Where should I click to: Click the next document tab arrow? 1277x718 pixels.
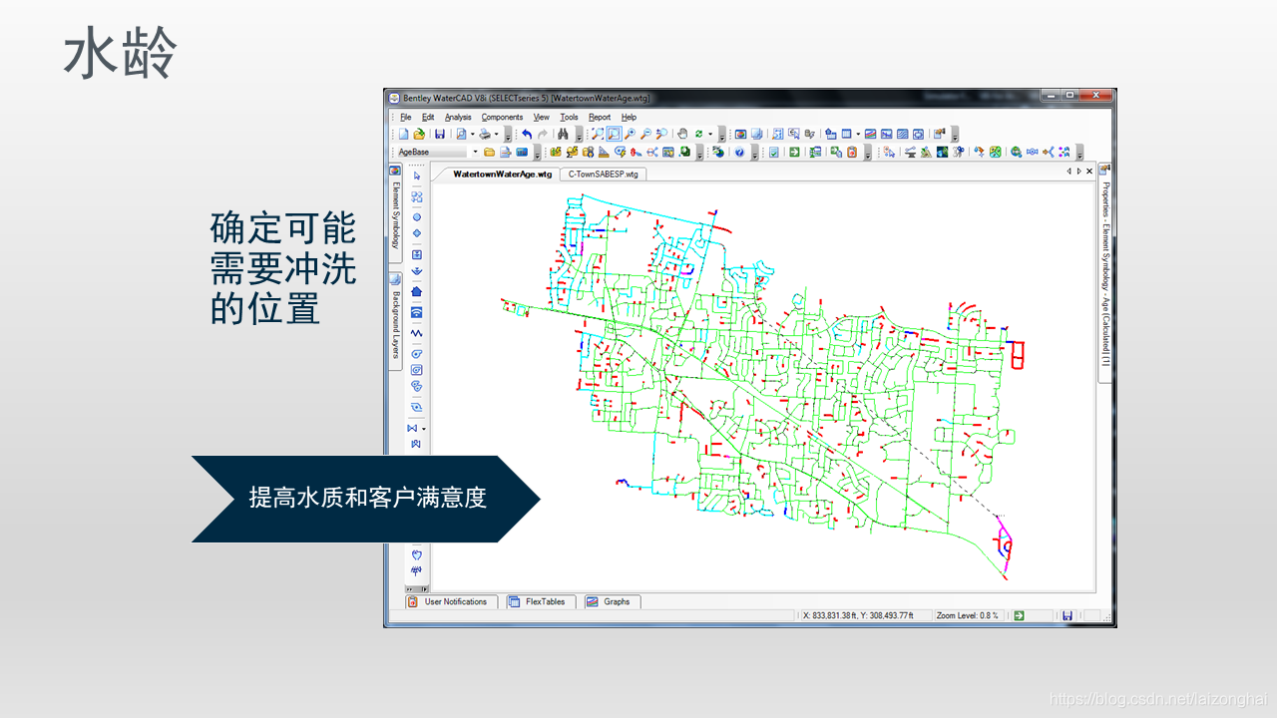click(1078, 172)
